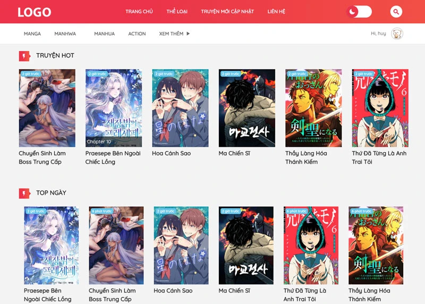
Task: Click the lightning icon beside Truyện Hot
Action: (x=24, y=56)
